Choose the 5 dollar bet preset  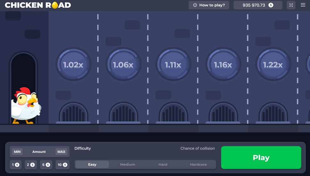tap(46, 165)
